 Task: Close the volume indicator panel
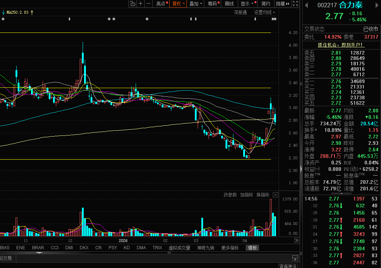click(x=275, y=195)
